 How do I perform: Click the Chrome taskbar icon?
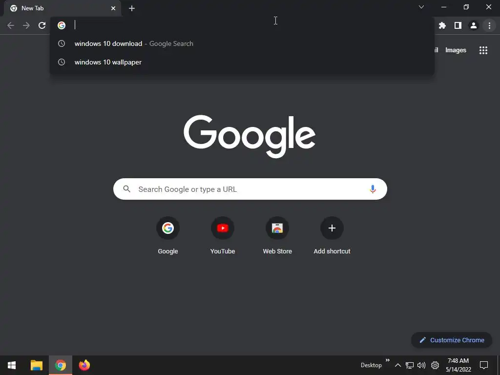[60, 365]
